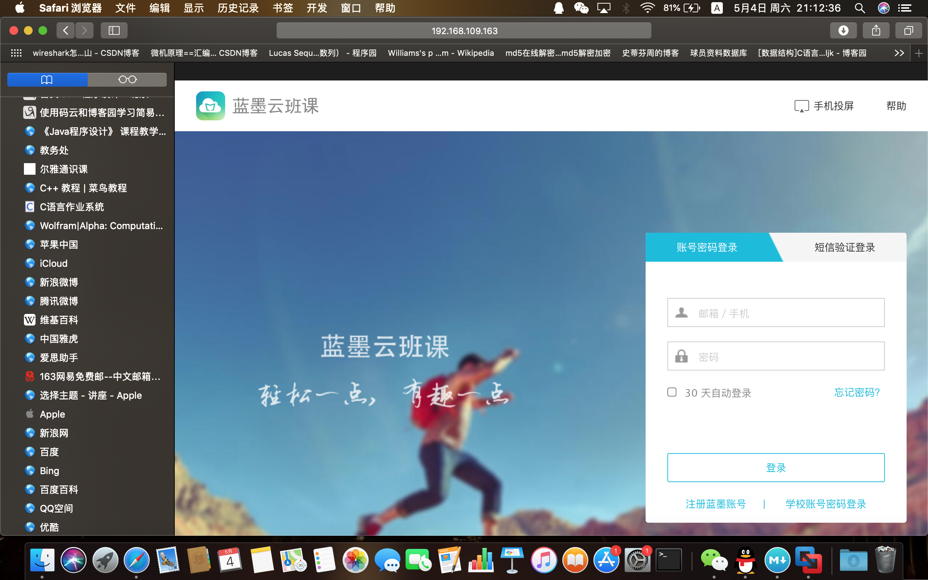Screen dimensions: 928x580
Task: Open App Store from the Dock
Action: pyautogui.click(x=606, y=560)
